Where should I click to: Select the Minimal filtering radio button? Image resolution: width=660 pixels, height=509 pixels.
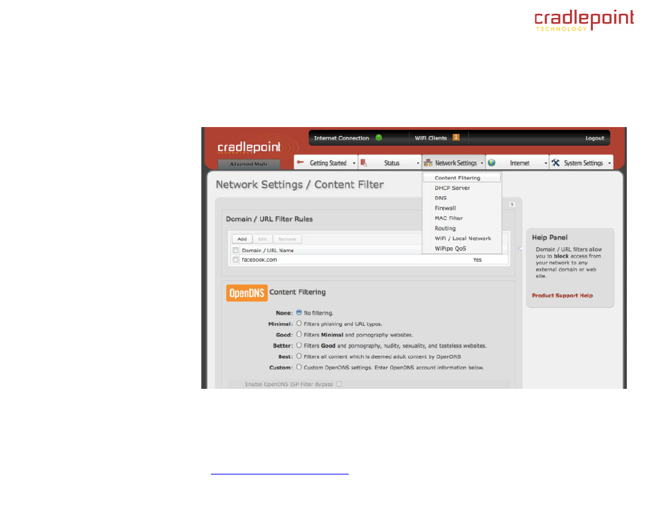coord(299,323)
